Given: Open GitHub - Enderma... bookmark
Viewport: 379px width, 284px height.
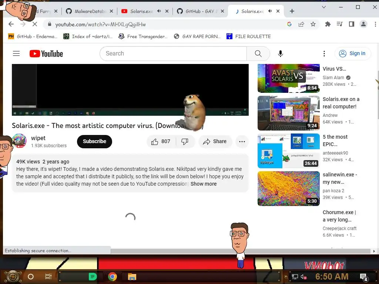Looking at the screenshot, I should coord(33,37).
